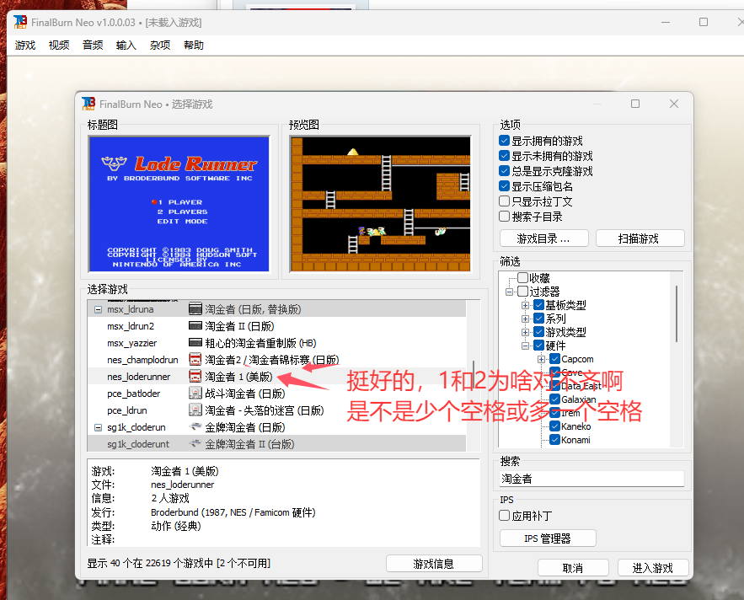The image size is (744, 600).
Task: Click the 基板类型 filter label
Action: click(565, 305)
